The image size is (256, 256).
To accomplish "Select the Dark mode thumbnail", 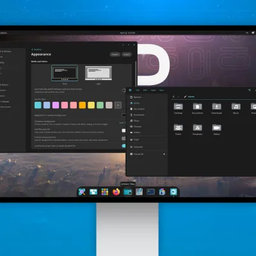I will (x=65, y=73).
